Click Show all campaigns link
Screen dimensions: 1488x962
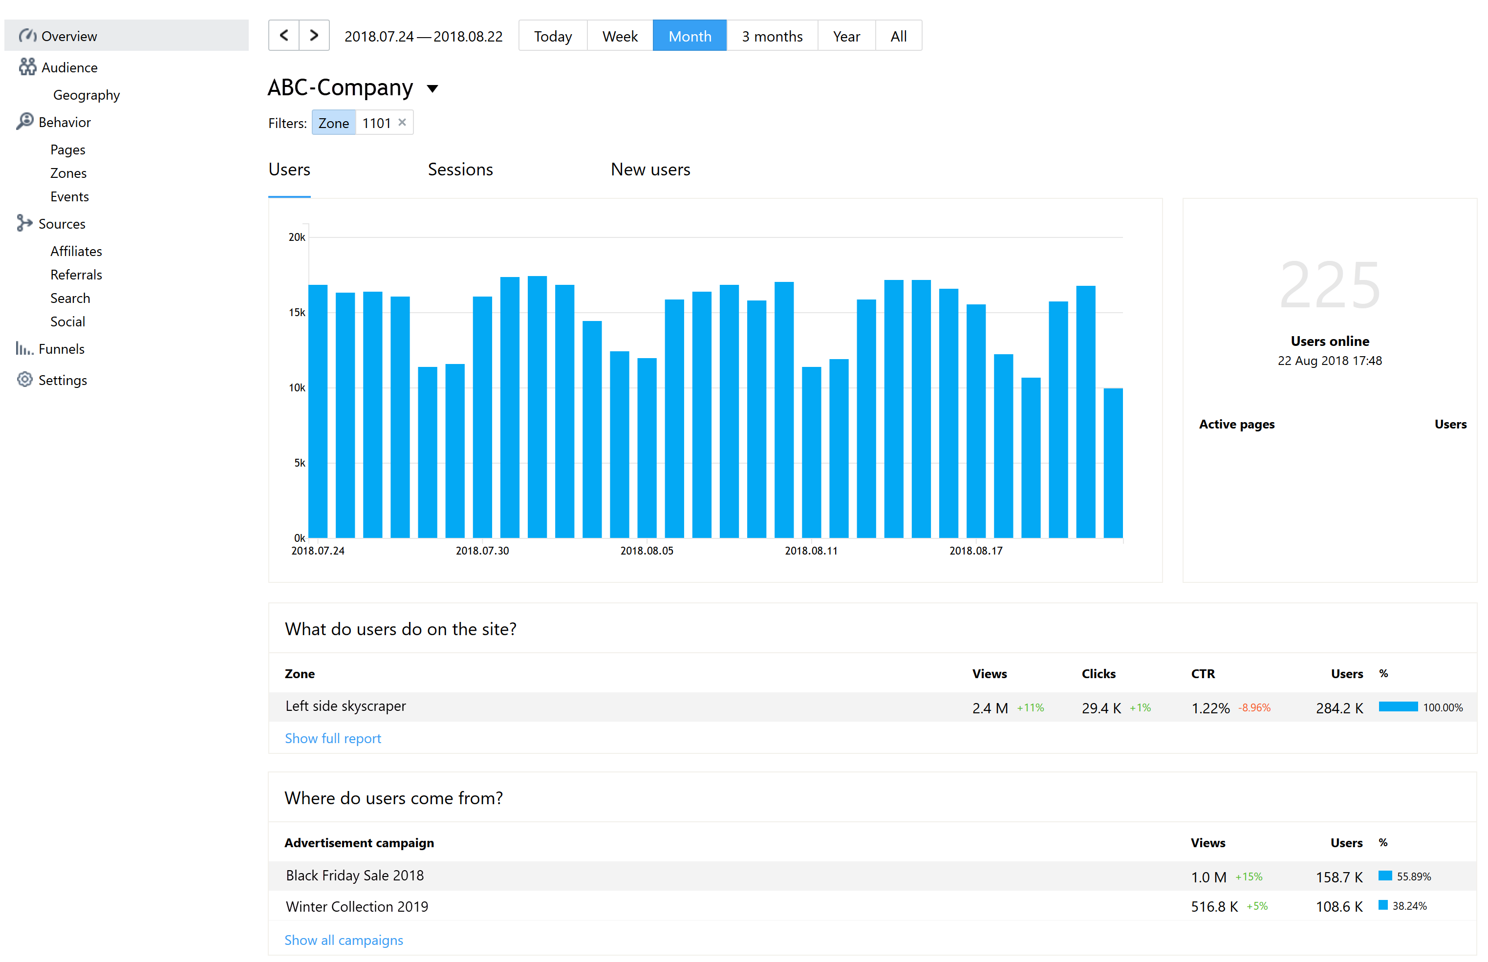pyautogui.click(x=343, y=939)
